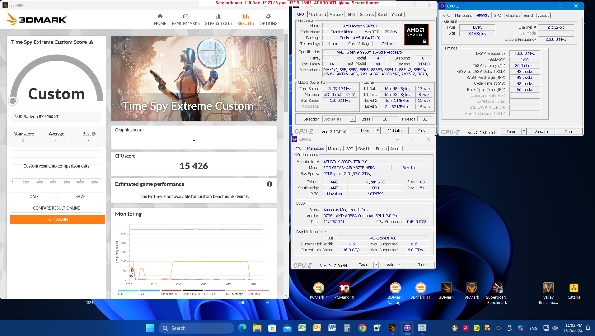Open the HOME tab in 3DMark
This screenshot has width=595, height=336.
tap(160, 19)
